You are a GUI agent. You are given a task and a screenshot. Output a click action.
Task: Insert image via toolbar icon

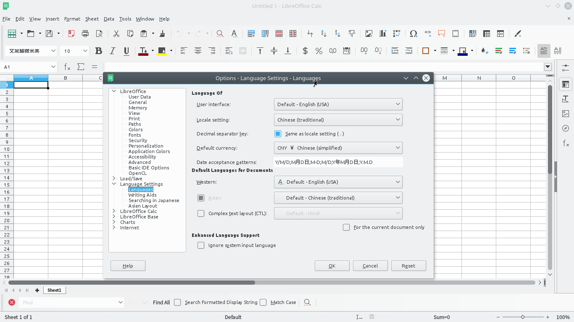(x=369, y=34)
